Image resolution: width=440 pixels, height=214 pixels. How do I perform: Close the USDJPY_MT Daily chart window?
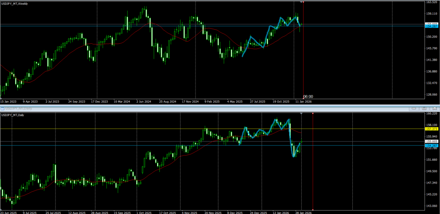434,108
